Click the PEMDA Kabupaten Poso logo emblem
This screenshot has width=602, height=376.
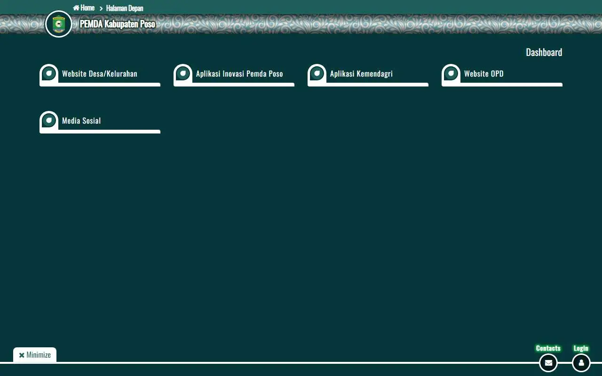coord(59,24)
